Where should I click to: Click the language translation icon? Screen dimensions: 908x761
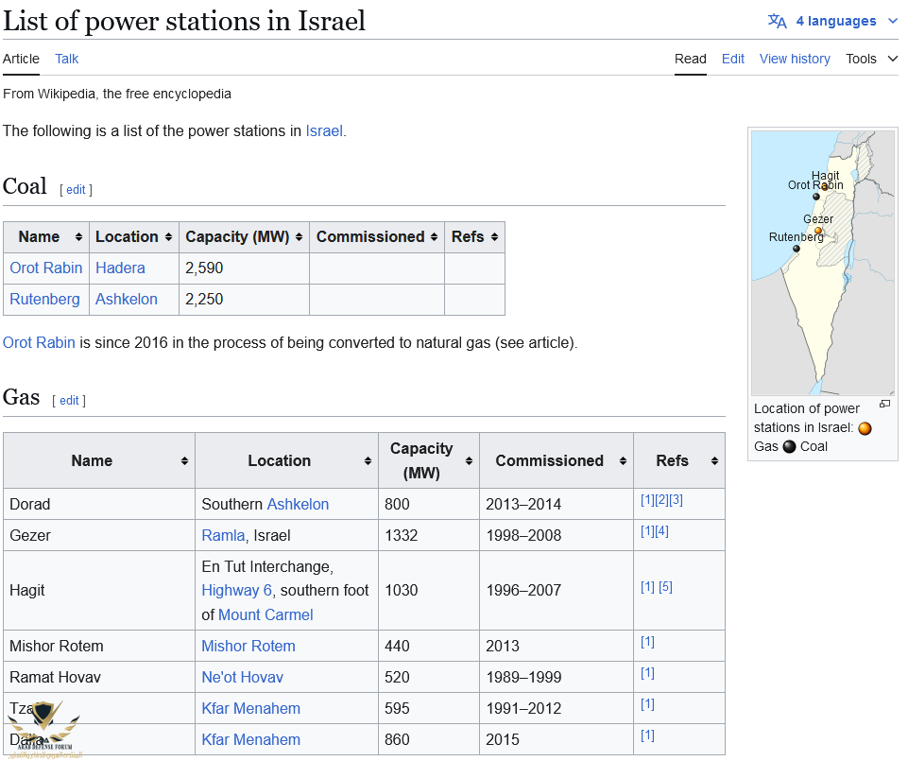point(777,21)
